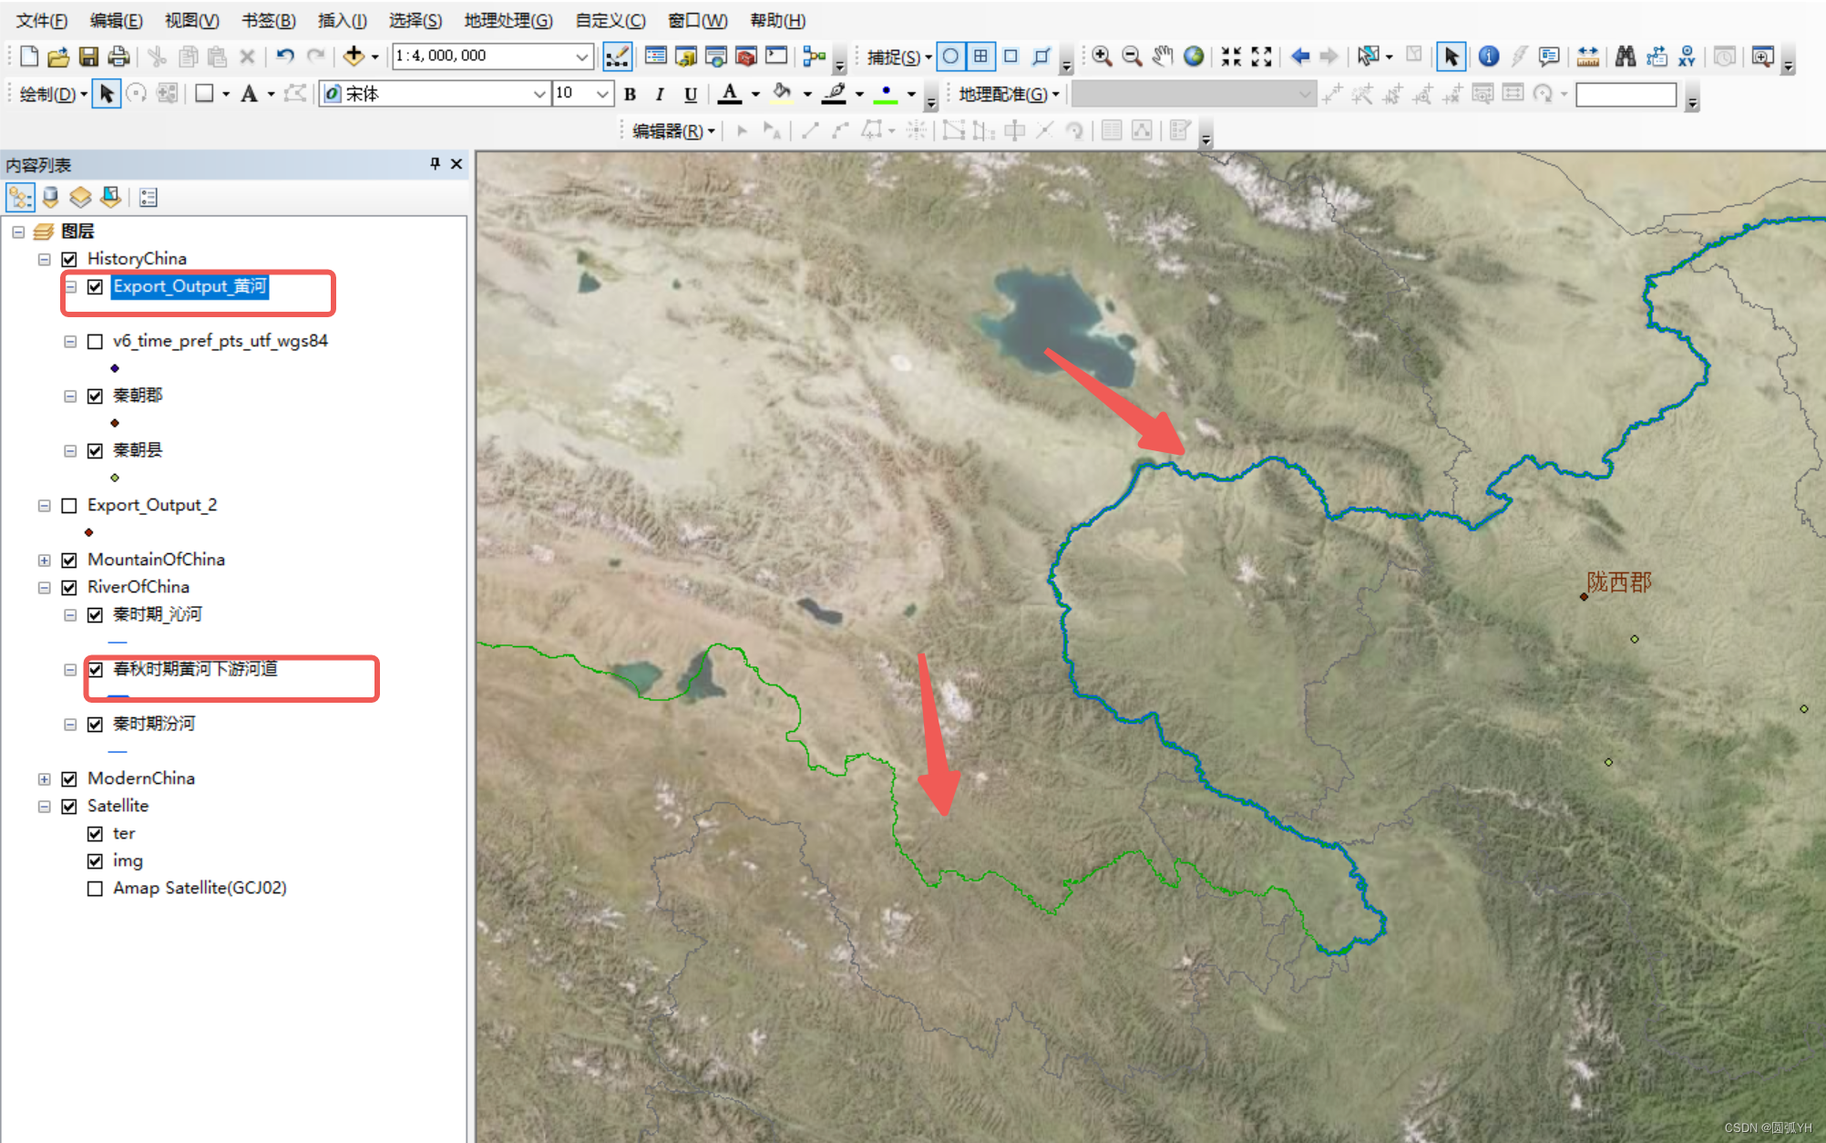Select the Zoom In tool

coord(1102,57)
